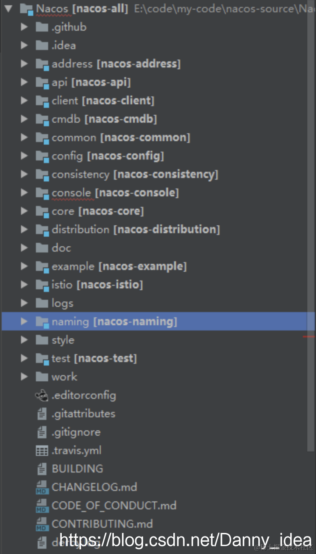Expand the doc folder arrow
The height and width of the screenshot is (554, 316).
[x=24, y=248]
